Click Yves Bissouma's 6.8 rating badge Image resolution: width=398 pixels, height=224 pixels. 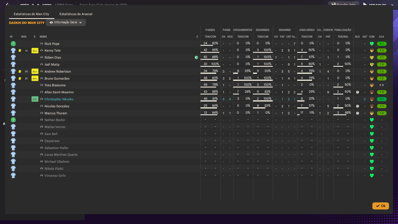pos(382,85)
